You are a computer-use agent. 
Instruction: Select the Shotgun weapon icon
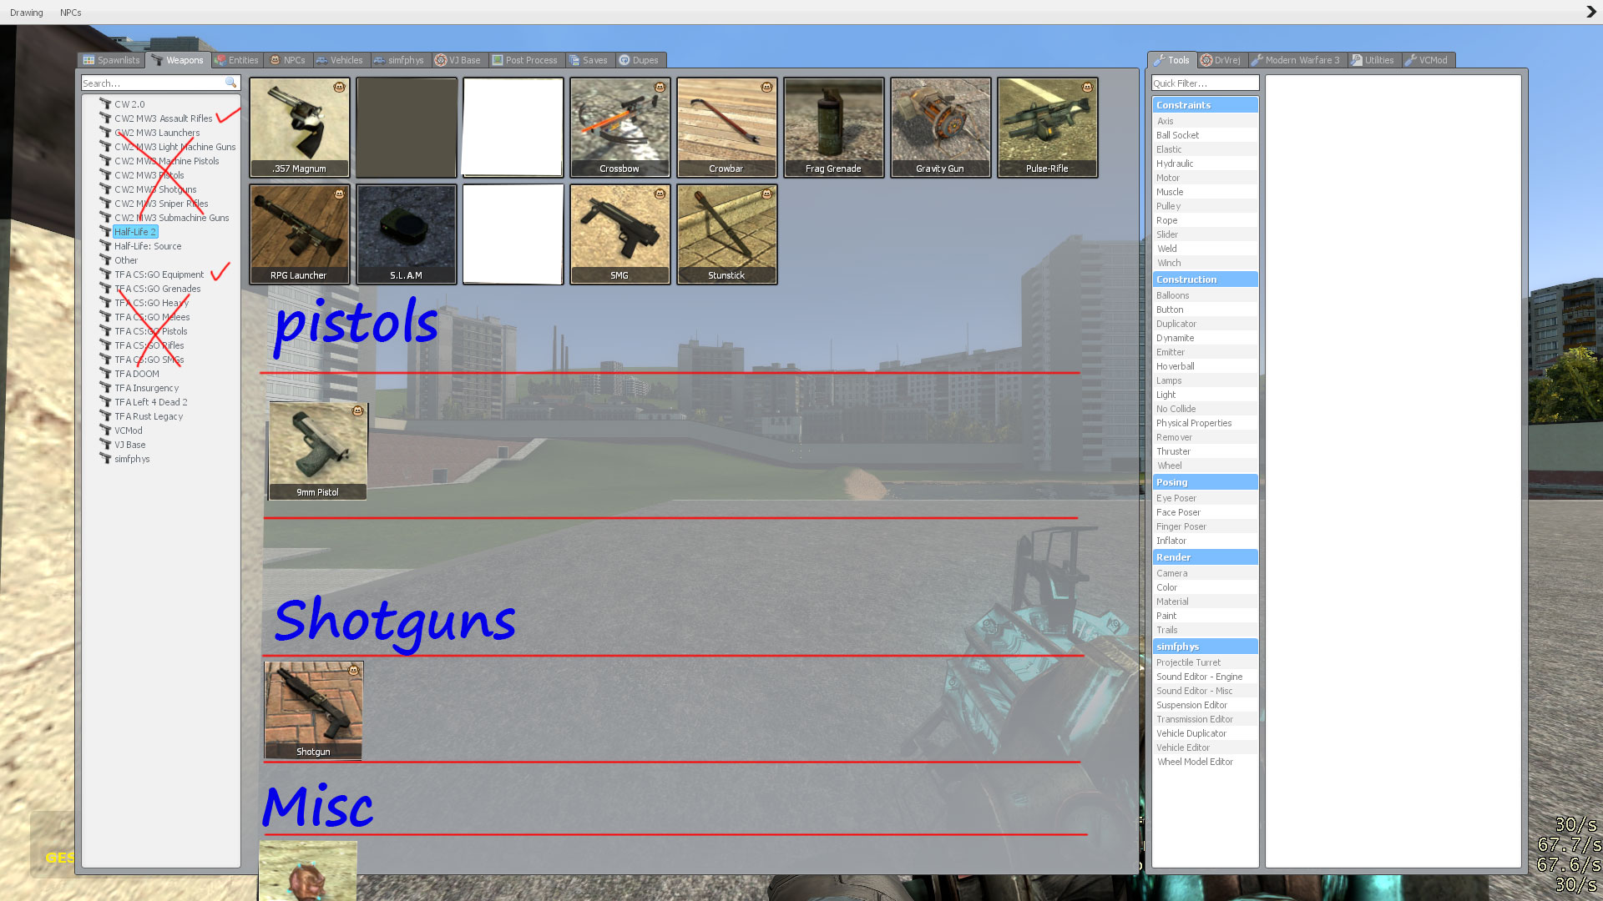point(313,711)
